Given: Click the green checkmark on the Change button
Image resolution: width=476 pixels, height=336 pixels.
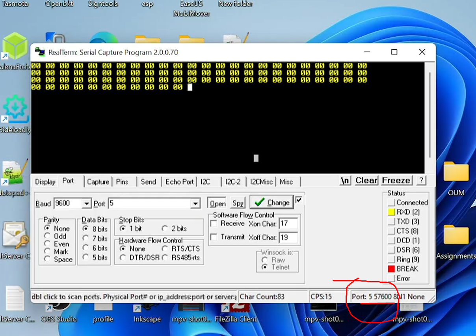Looking at the screenshot, I should pos(259,203).
